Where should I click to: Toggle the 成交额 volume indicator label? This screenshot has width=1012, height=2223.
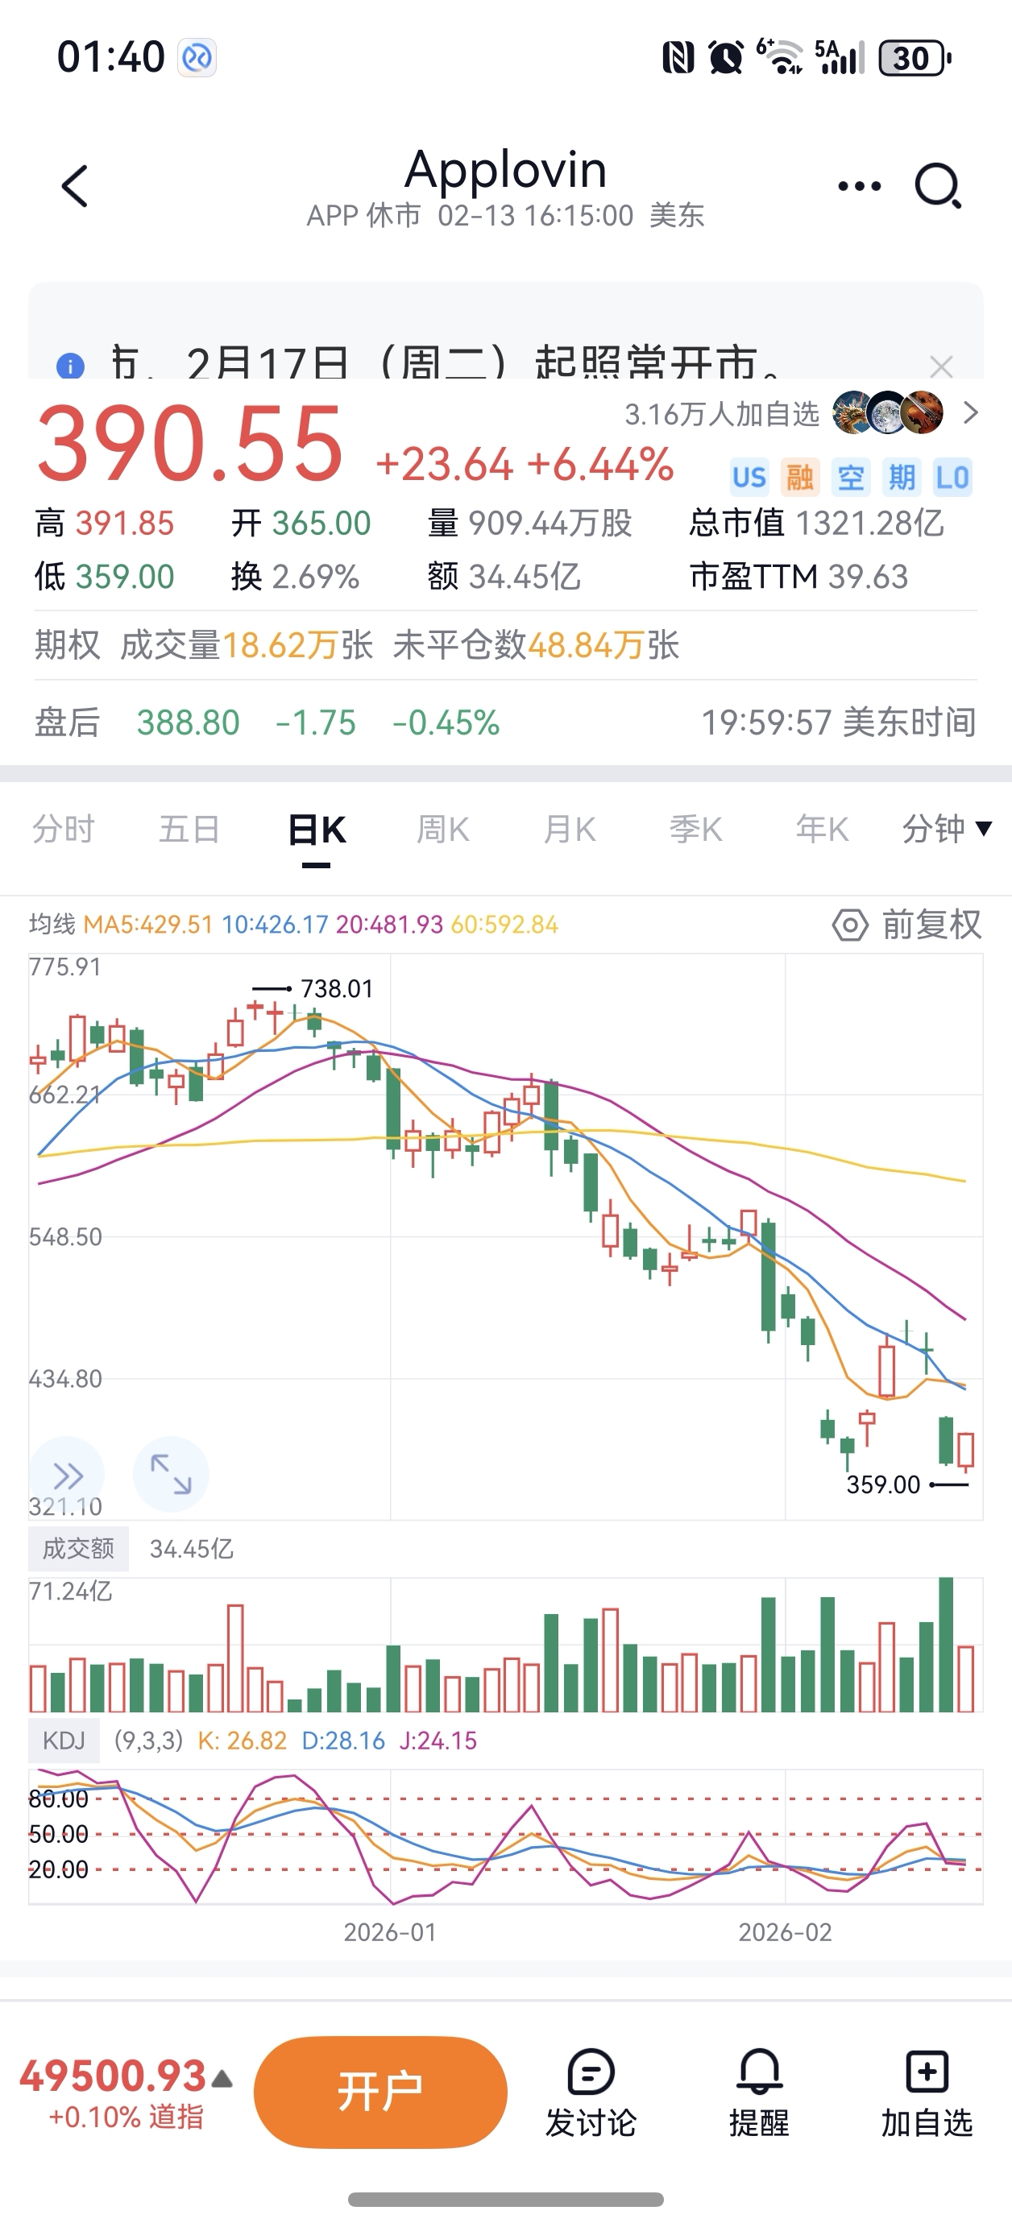click(x=79, y=1549)
